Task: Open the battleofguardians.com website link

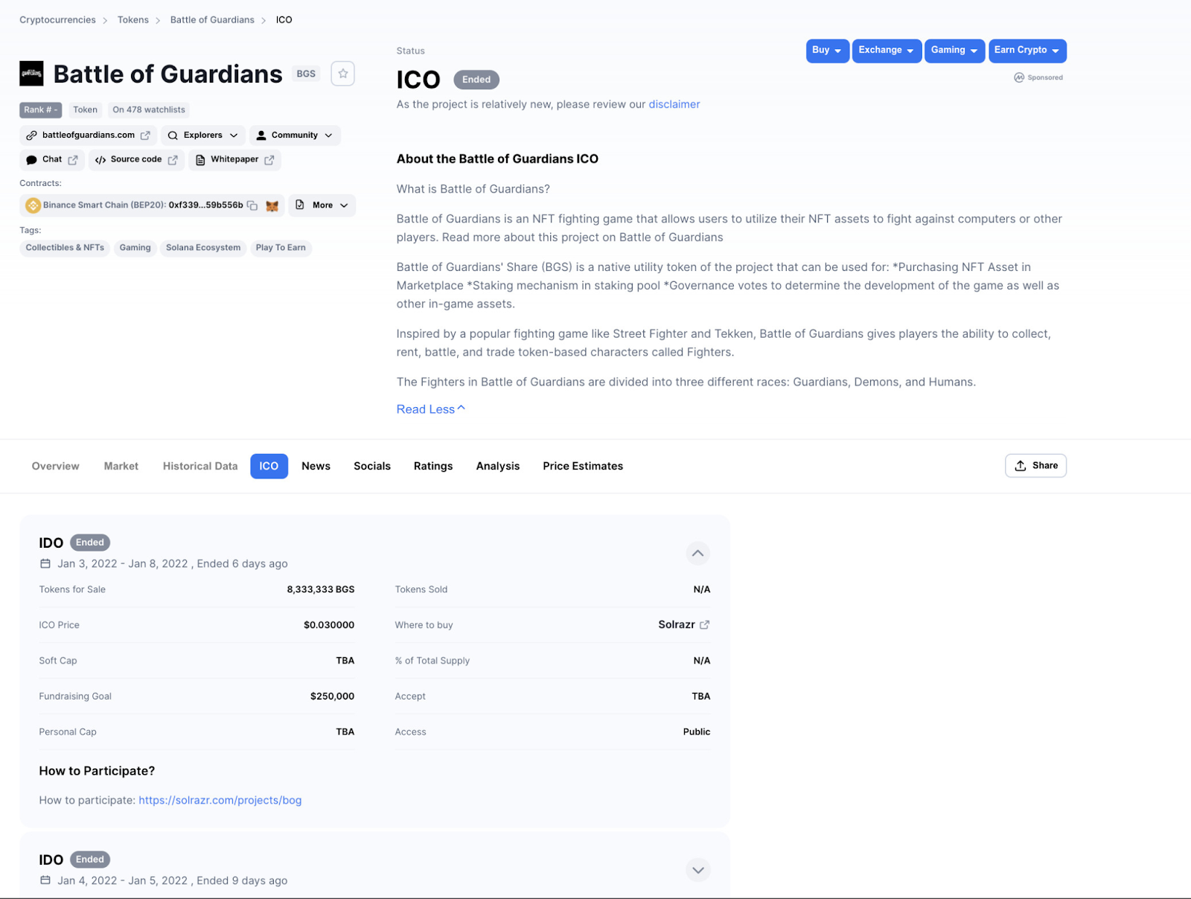Action: pyautogui.click(x=89, y=135)
